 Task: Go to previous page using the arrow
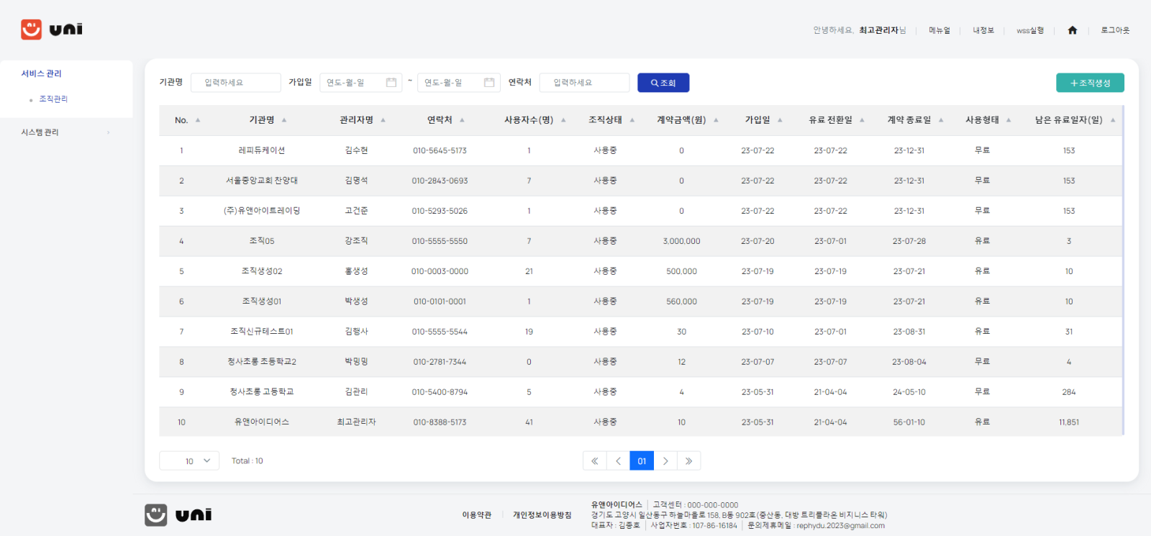618,461
